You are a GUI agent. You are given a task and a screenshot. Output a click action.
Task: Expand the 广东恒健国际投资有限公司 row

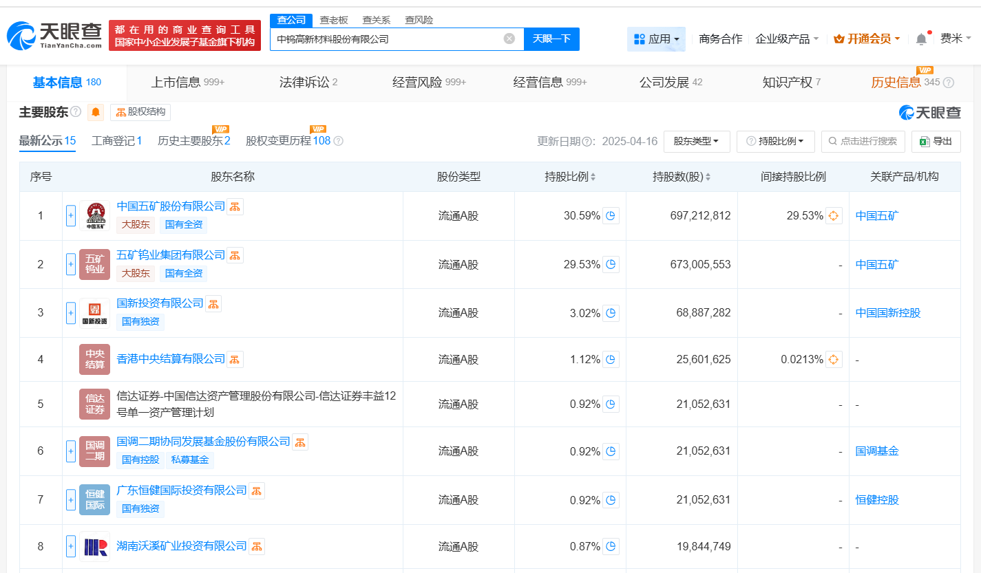click(71, 499)
